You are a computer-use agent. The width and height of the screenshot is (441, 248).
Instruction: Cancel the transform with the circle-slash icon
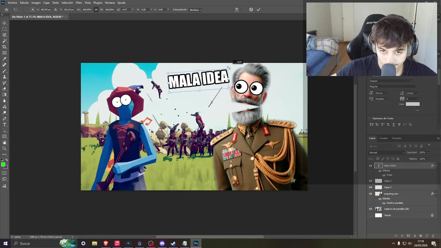click(251, 10)
